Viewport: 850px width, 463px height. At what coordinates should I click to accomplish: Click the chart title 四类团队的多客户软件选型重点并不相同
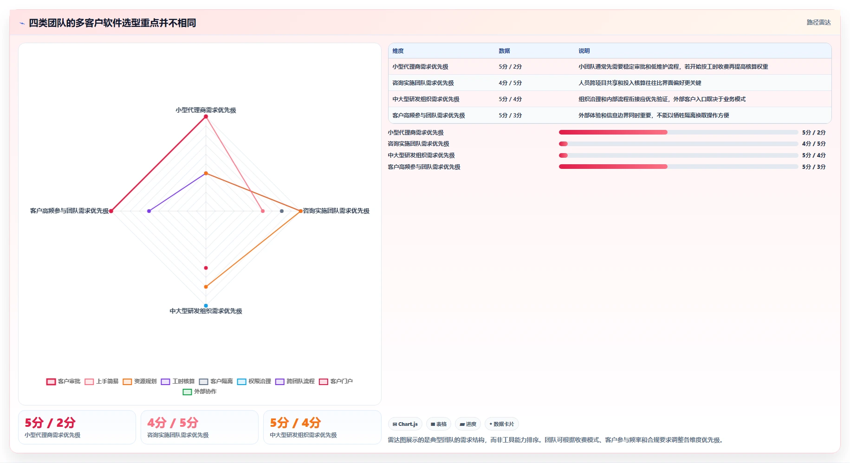[112, 23]
